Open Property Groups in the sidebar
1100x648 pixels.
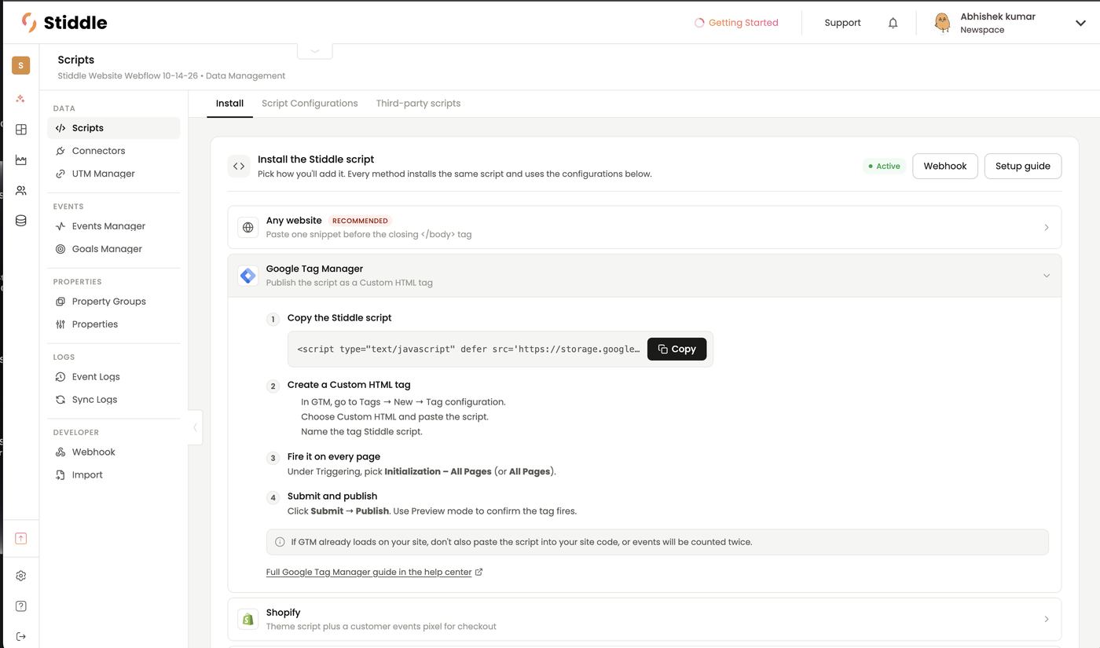click(x=114, y=302)
